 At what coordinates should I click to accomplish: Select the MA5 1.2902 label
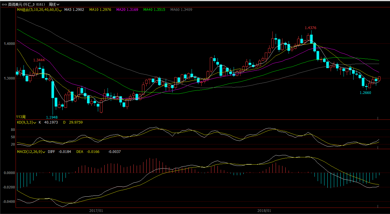pyautogui.click(x=74, y=10)
